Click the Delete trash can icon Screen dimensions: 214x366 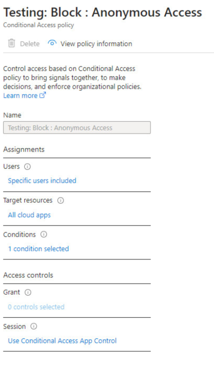12,44
